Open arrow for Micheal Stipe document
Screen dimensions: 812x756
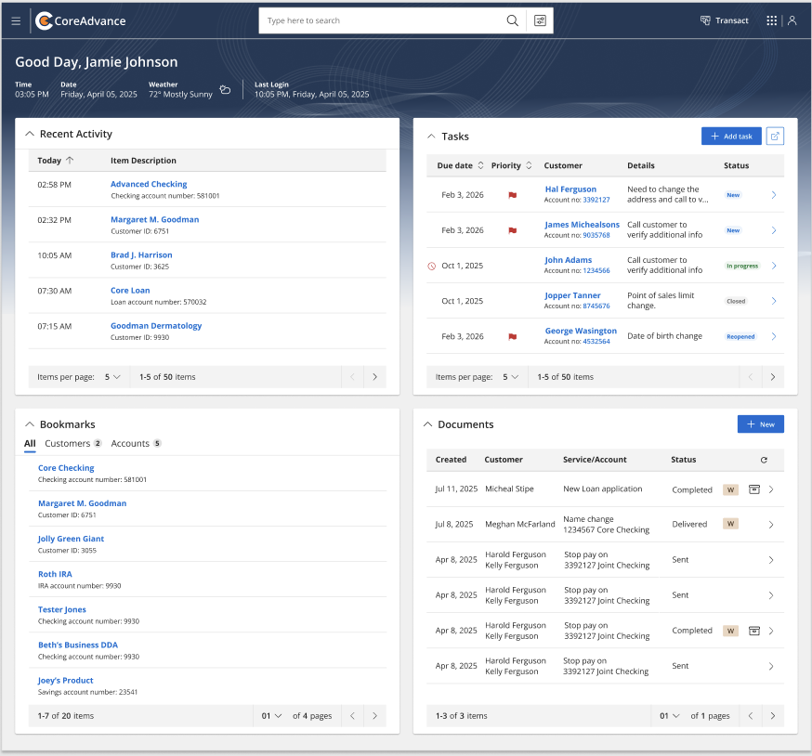771,489
